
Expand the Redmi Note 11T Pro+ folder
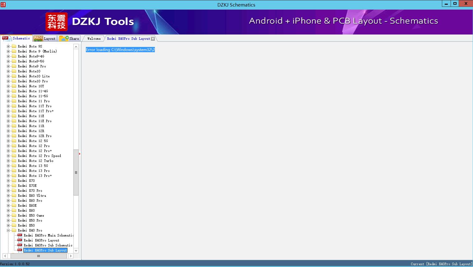click(x=8, y=111)
